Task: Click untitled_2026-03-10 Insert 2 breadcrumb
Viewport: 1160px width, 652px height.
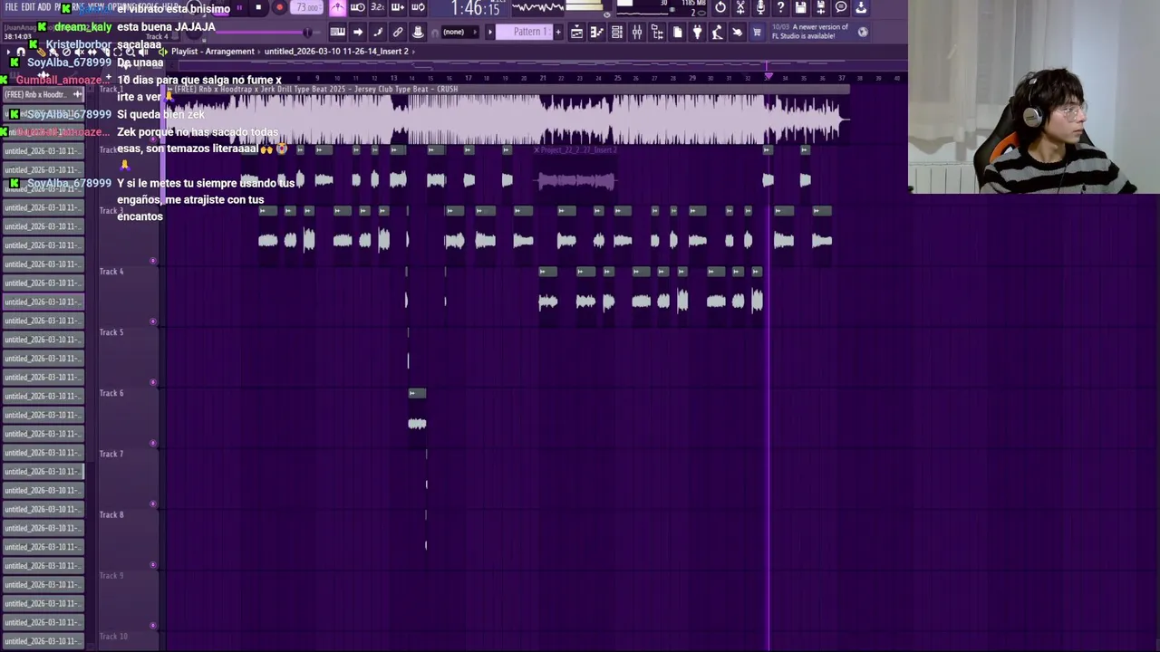Action: pos(336,52)
